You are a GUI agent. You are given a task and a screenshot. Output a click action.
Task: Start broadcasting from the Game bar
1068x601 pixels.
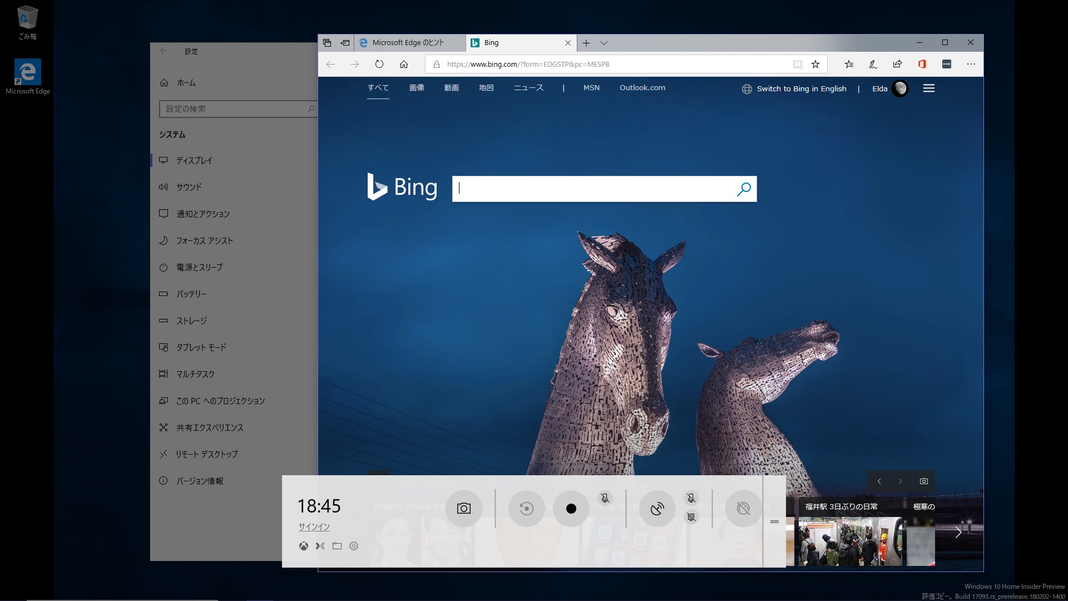coord(657,508)
